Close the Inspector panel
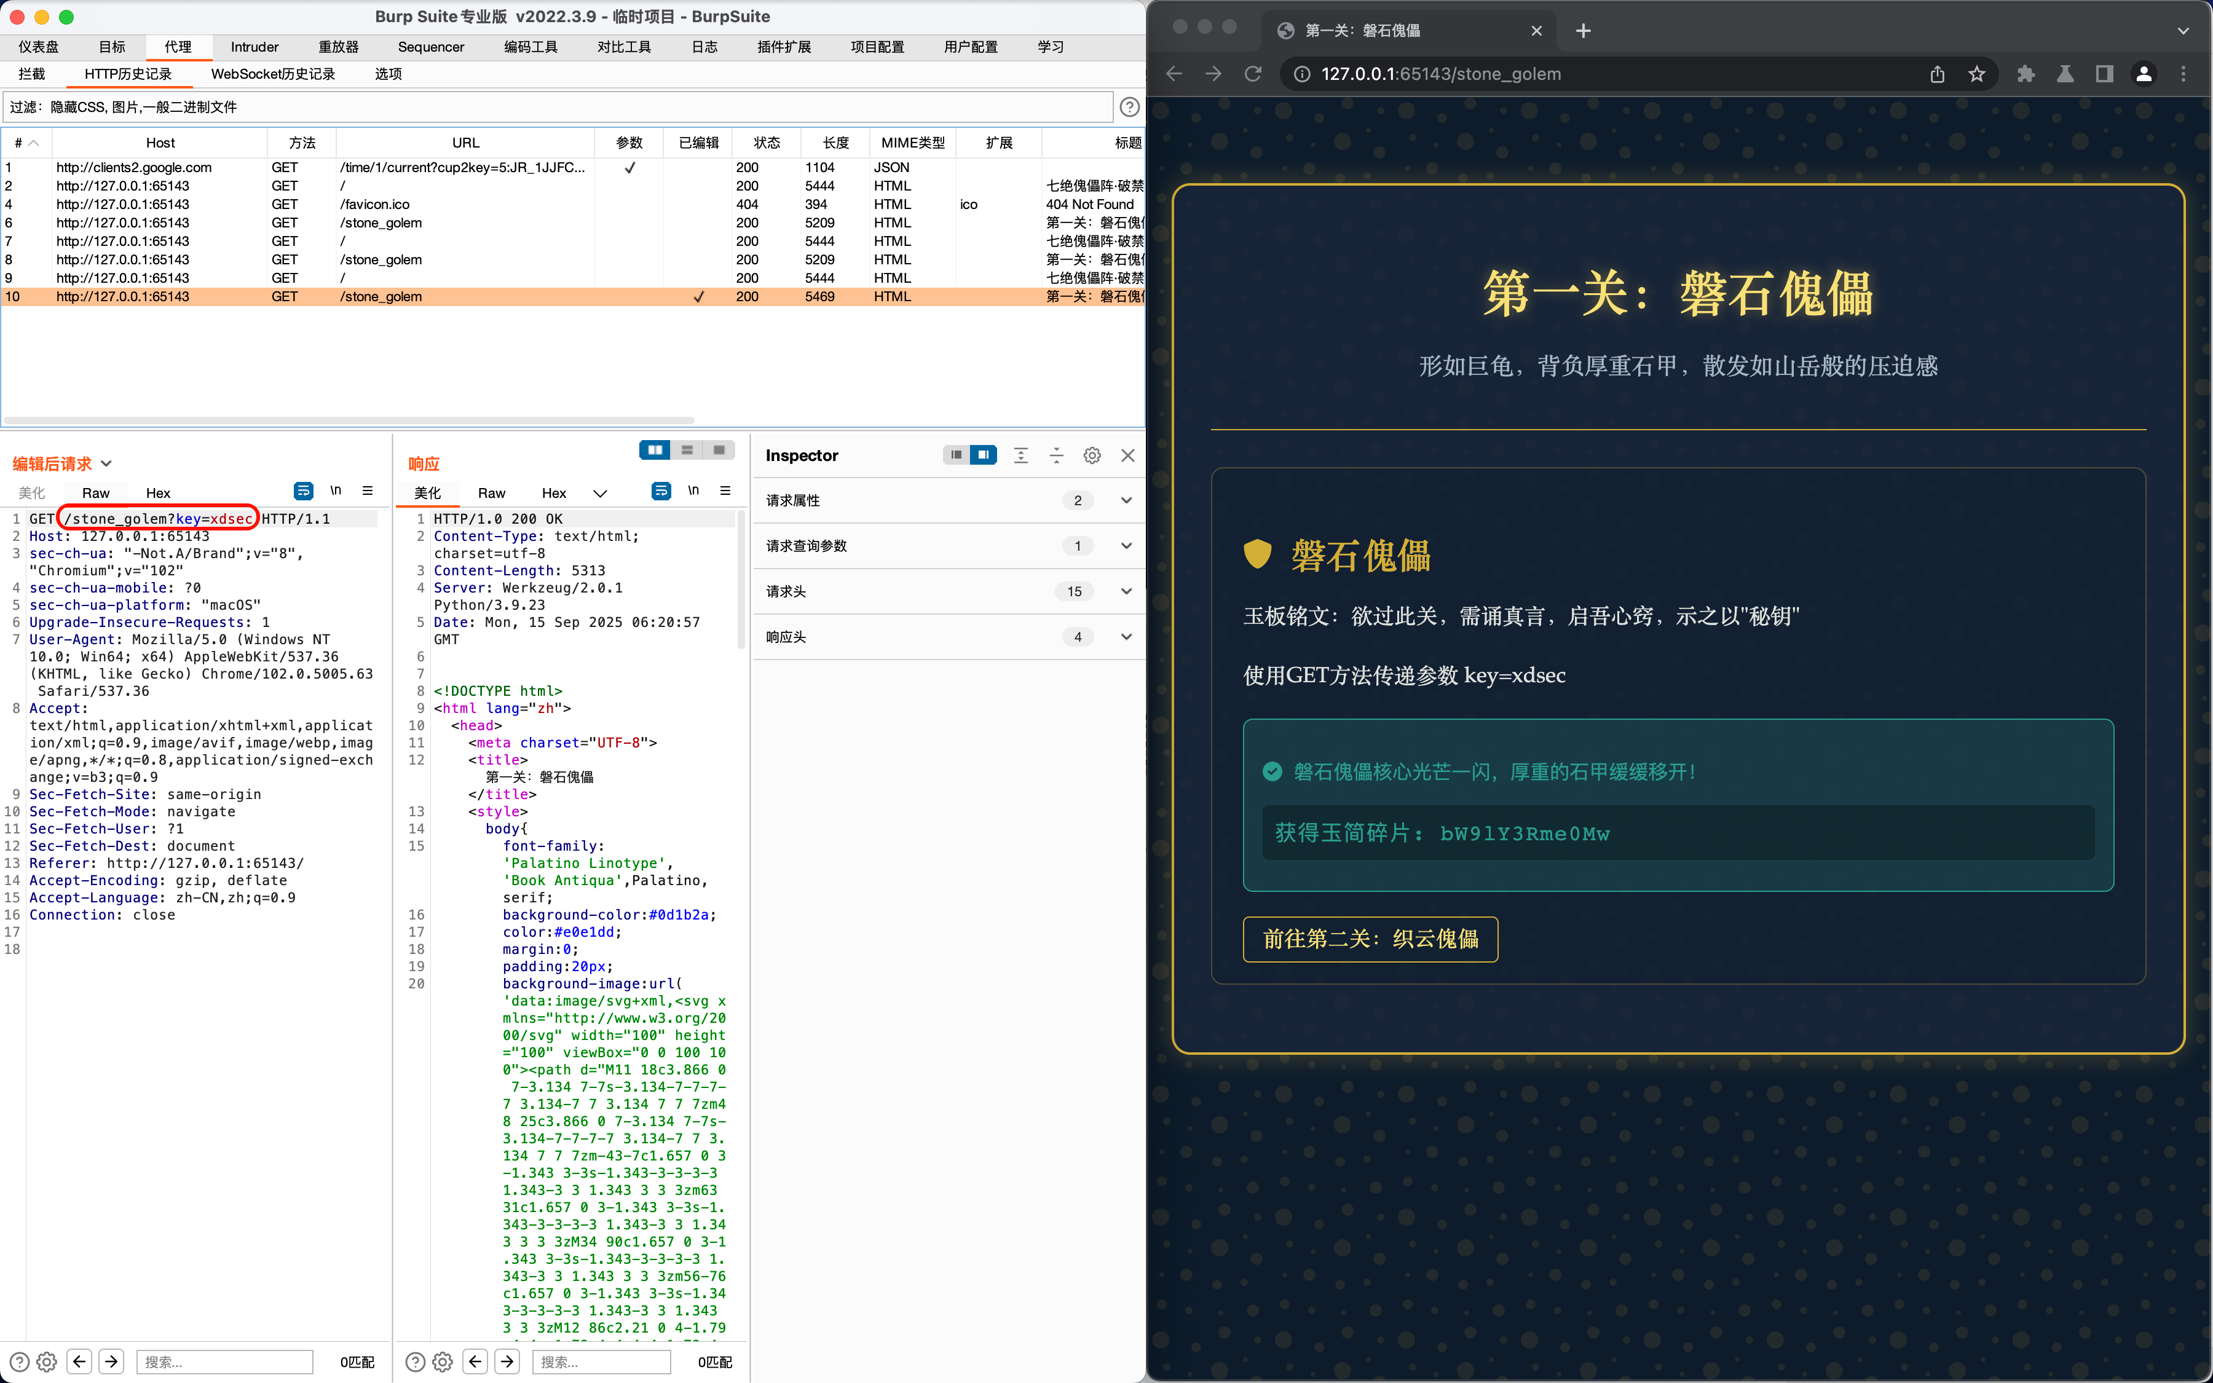This screenshot has height=1383, width=2213. [1127, 455]
